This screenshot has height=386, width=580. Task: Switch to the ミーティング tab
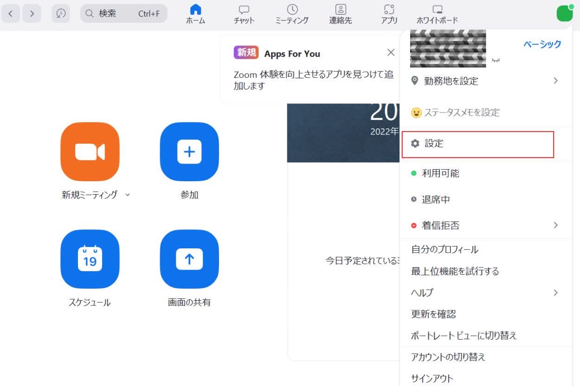click(292, 14)
